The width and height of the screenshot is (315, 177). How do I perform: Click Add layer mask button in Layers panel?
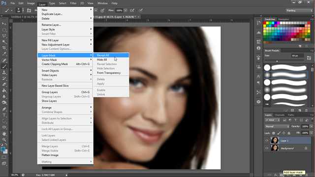[282, 175]
